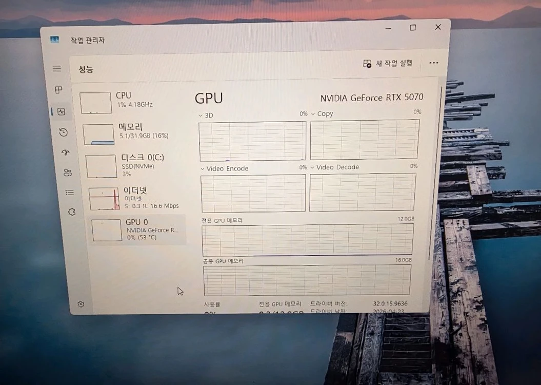Click the 새 작업 실행 button

tap(388, 63)
